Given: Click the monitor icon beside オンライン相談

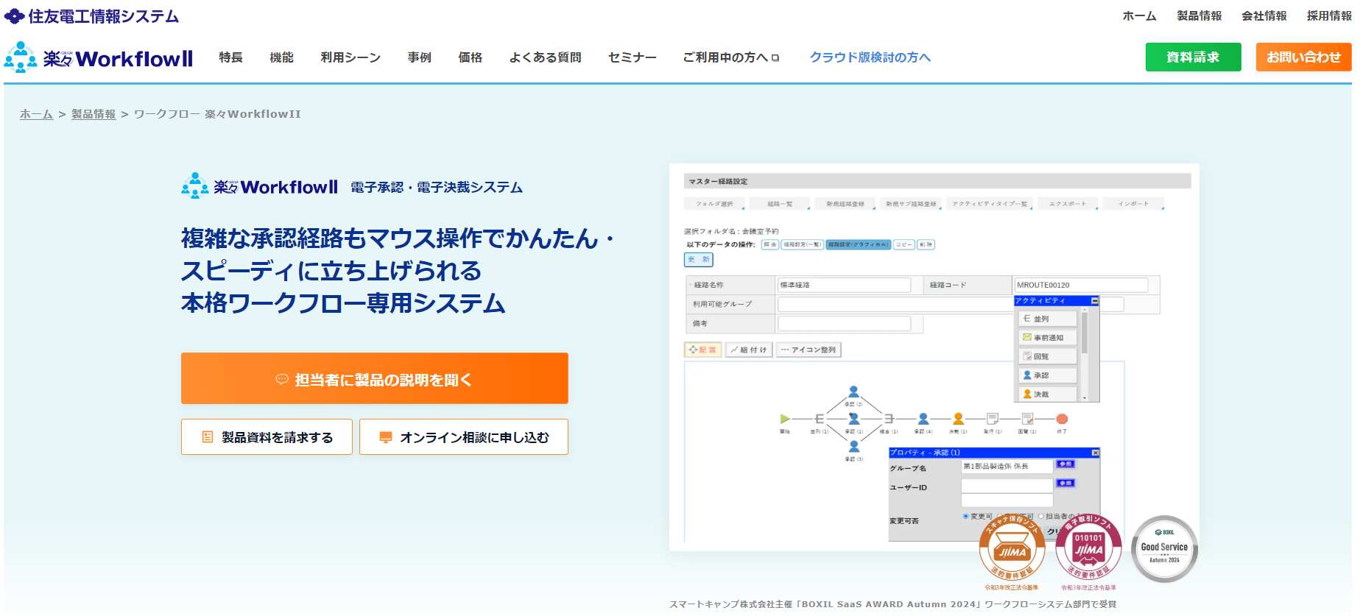Looking at the screenshot, I should 385,437.
